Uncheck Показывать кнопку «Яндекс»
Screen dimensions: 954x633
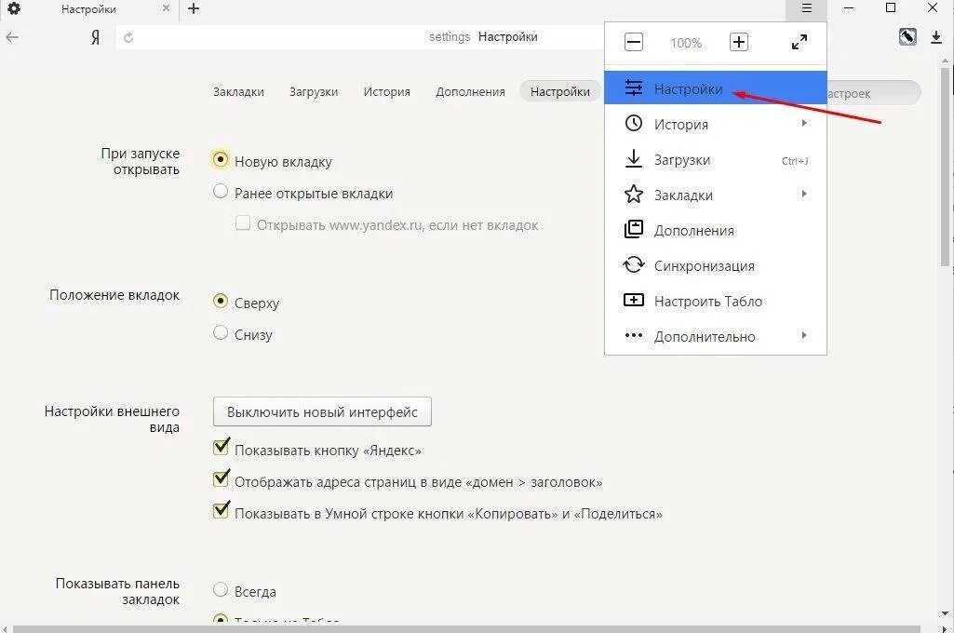(221, 448)
